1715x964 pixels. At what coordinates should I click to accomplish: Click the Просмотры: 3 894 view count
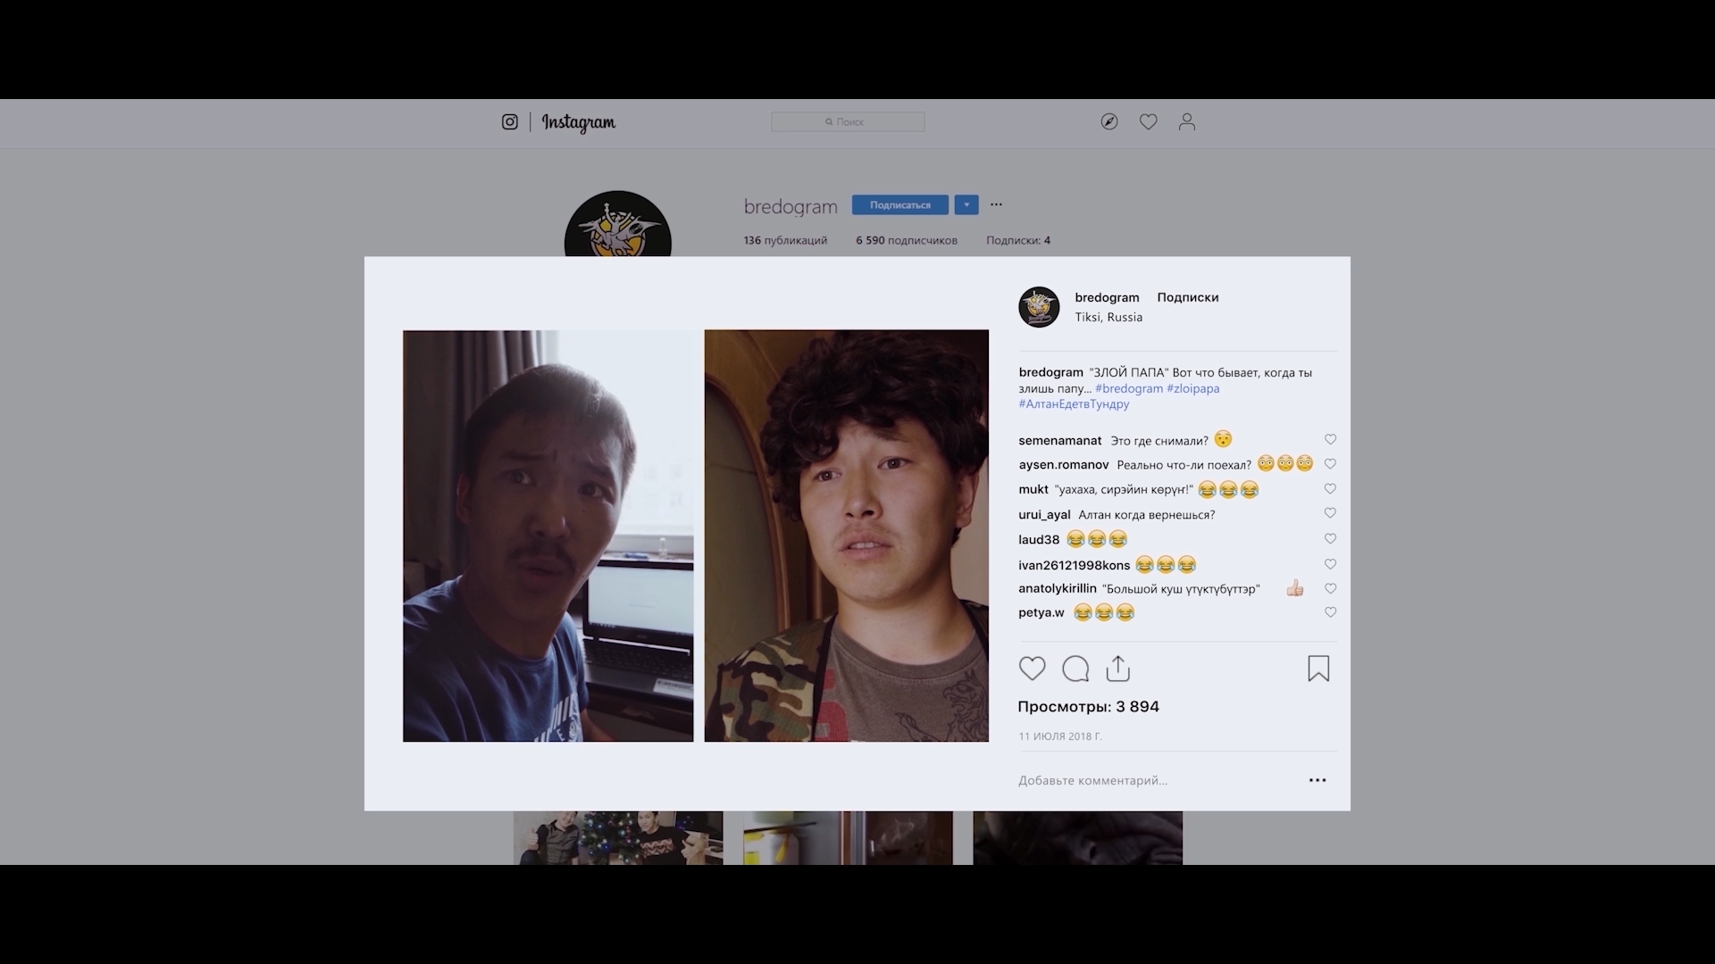[x=1088, y=707]
